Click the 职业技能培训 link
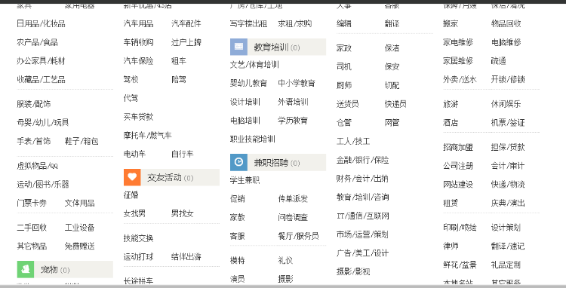The image size is (566, 288). (x=253, y=139)
